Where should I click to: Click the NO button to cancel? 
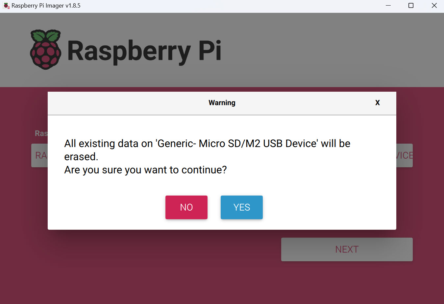pos(186,207)
